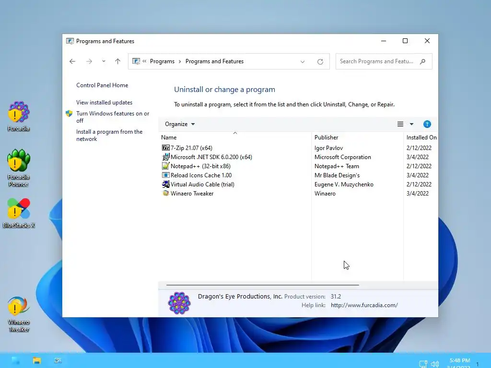Click Install a program from the network
491x368 pixels.
109,135
